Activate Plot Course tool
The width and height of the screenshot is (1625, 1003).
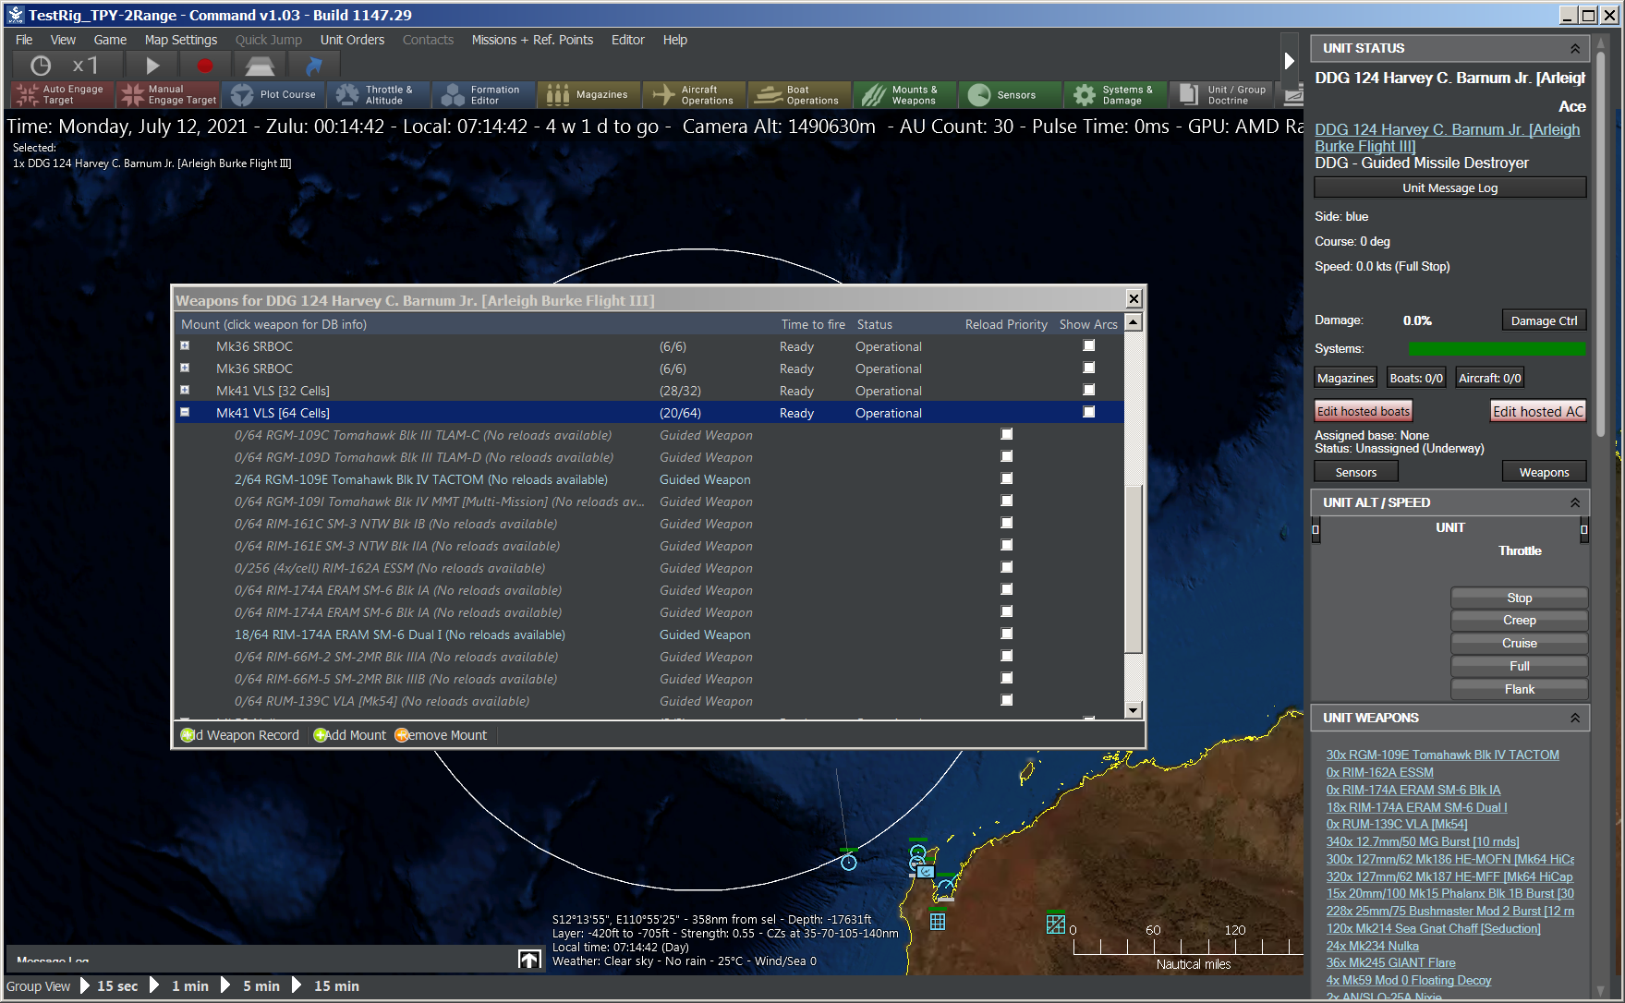pos(274,95)
